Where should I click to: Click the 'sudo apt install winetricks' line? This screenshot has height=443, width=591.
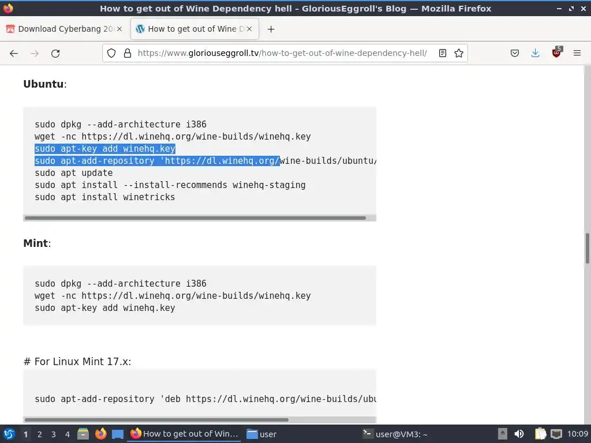[105, 197]
